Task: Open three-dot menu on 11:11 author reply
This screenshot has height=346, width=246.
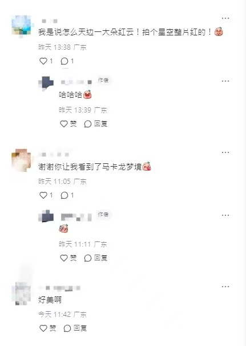Action: [x=225, y=215]
